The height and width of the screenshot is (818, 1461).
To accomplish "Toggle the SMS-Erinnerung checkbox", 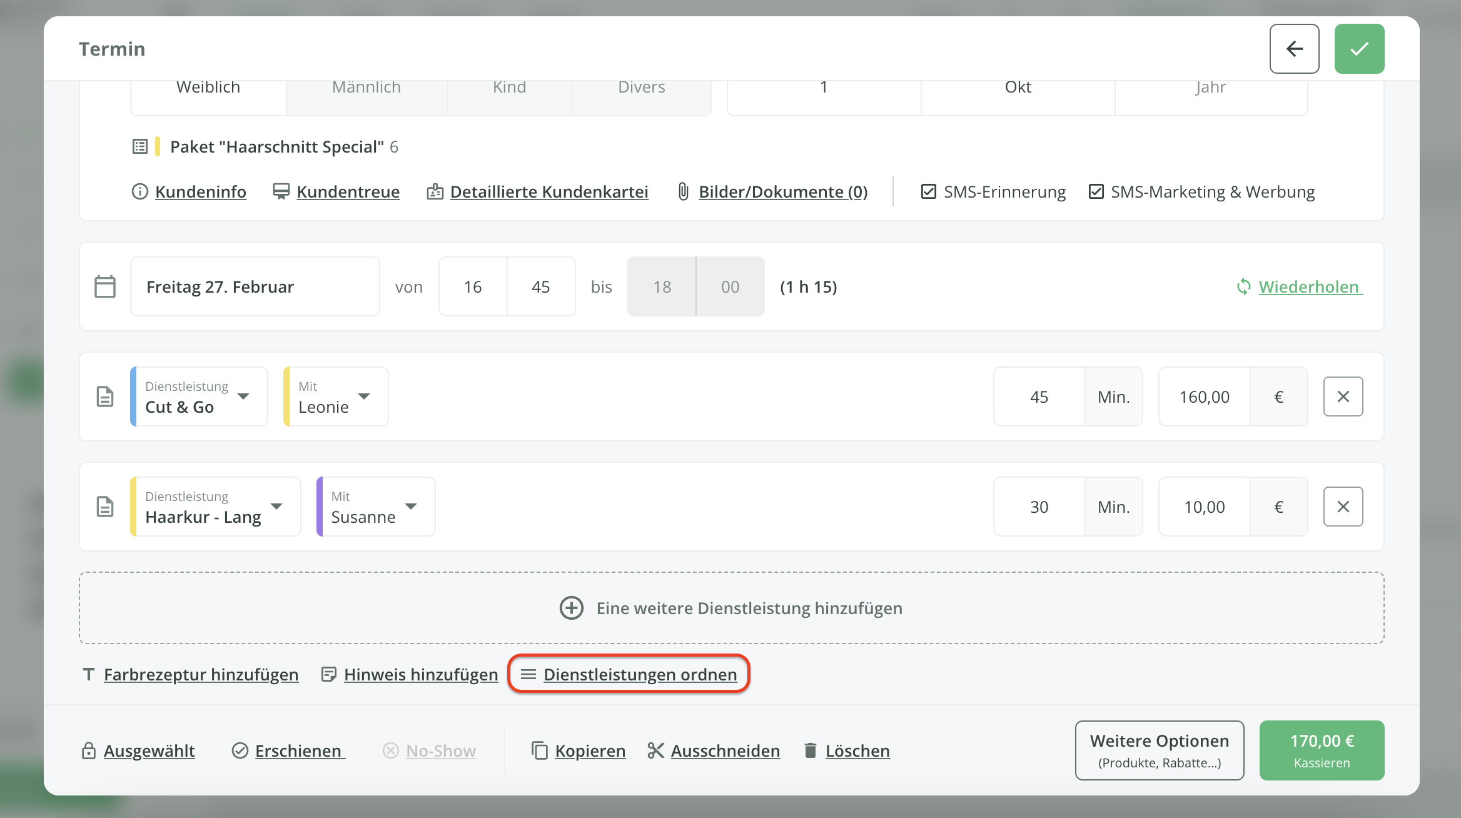I will 929,191.
